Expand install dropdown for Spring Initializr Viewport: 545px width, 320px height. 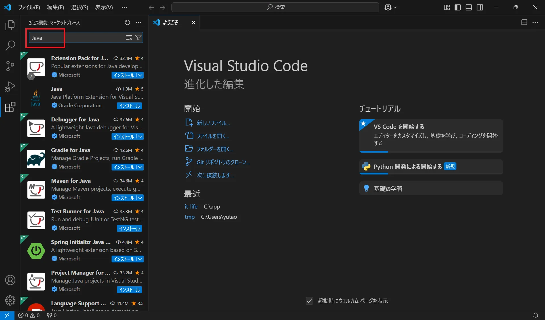click(x=140, y=259)
